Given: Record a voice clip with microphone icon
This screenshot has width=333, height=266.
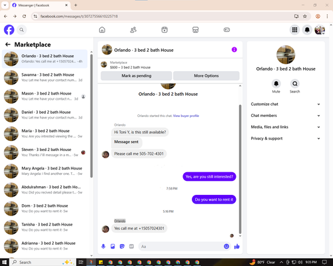Looking at the screenshot, I should (x=103, y=246).
